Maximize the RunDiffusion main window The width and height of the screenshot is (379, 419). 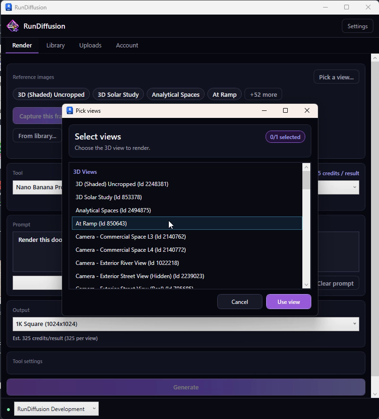[x=347, y=7]
